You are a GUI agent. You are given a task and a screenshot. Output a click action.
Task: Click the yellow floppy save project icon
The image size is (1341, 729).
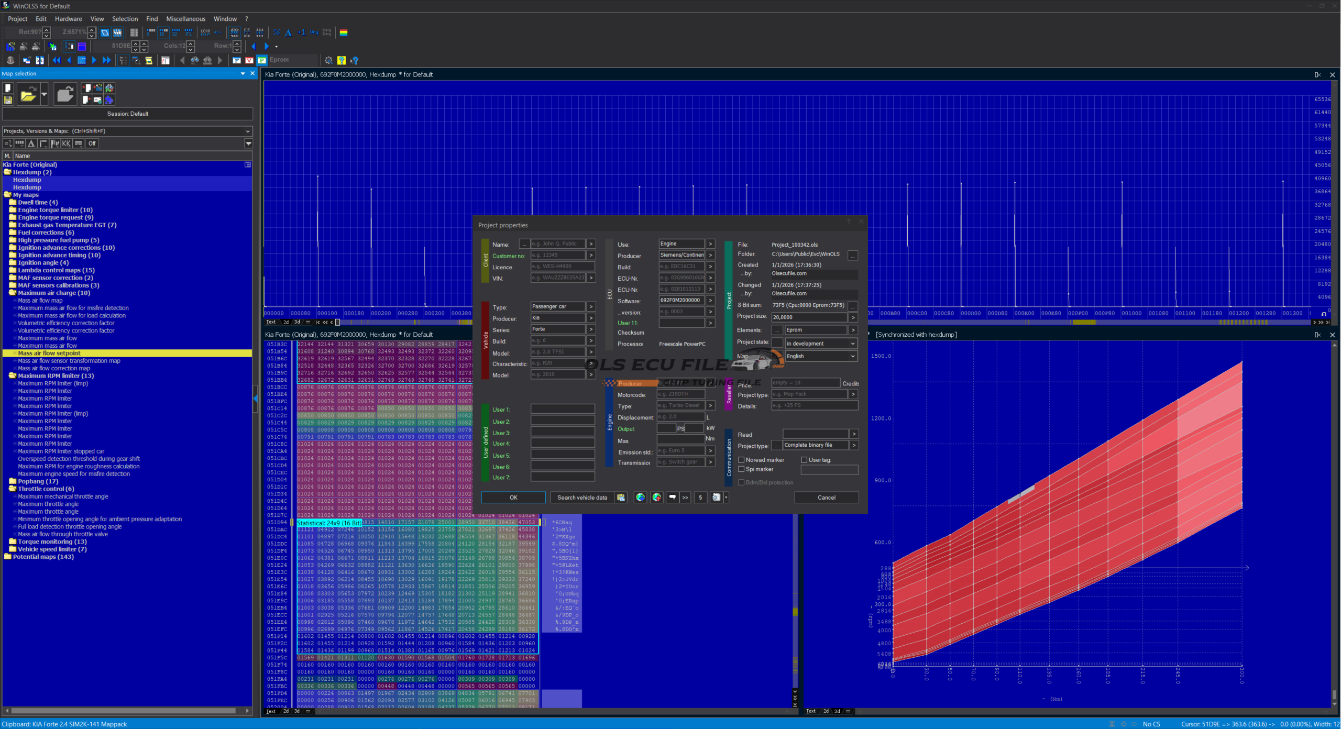(8, 100)
